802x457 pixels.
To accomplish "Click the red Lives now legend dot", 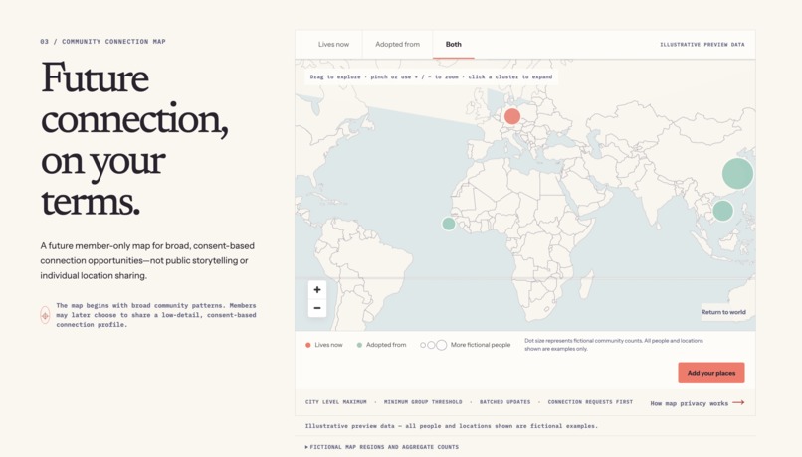I will 307,345.
